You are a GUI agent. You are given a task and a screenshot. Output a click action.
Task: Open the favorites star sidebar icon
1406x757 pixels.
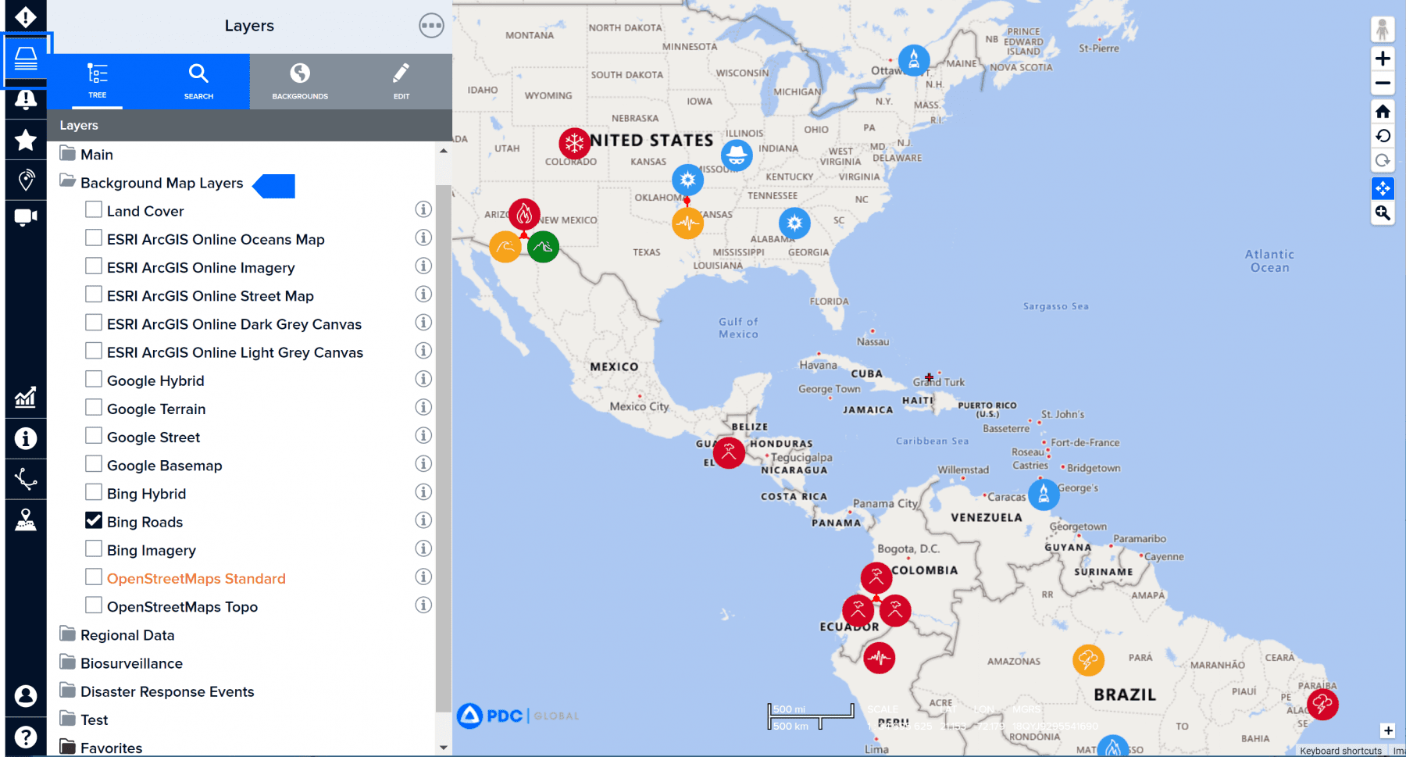pos(26,141)
